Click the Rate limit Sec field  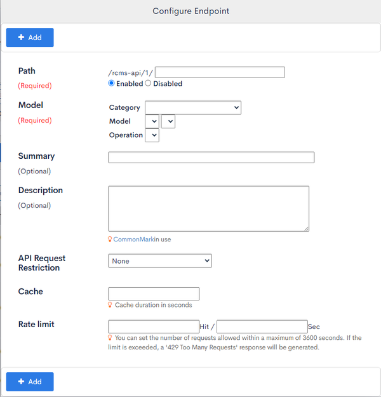pyautogui.click(x=262, y=326)
